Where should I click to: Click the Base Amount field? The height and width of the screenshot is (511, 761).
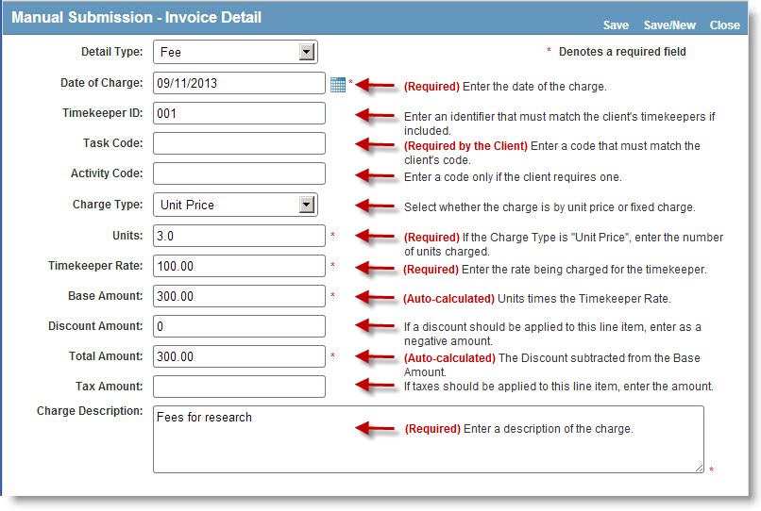click(238, 296)
